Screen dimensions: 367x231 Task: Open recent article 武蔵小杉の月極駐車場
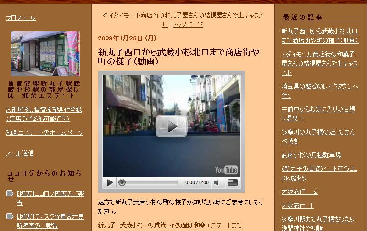311,155
